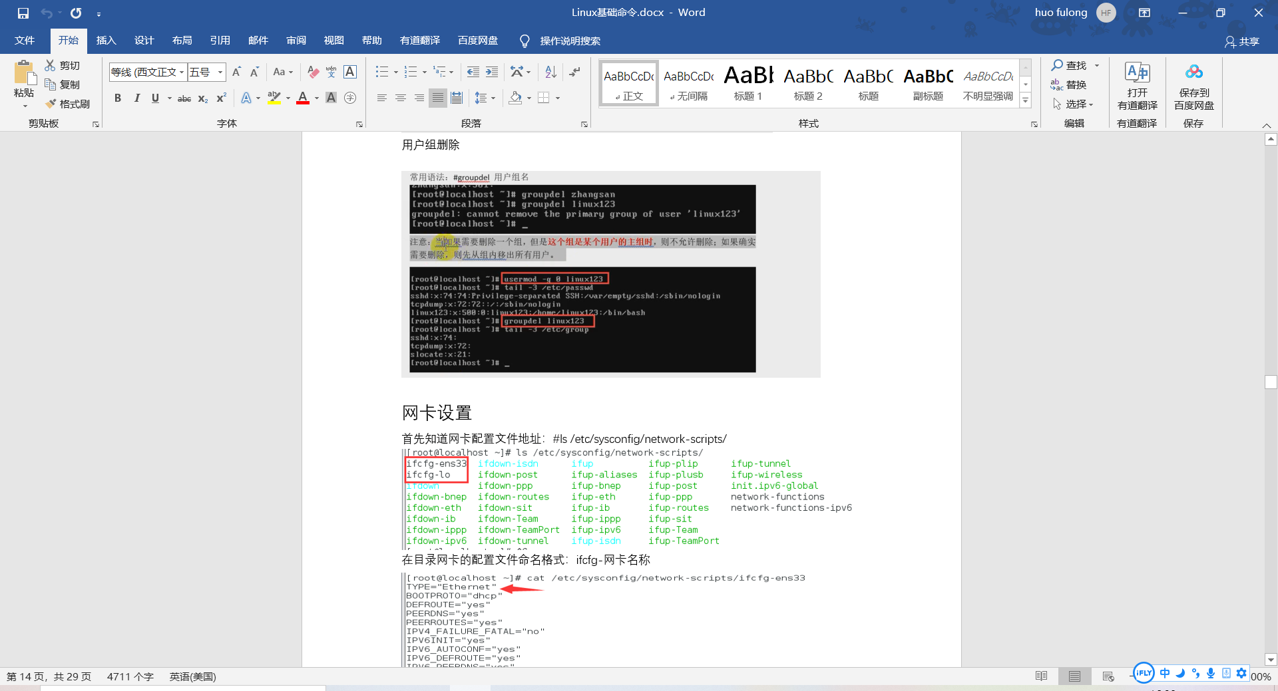Open the font name dropdown
The image size is (1278, 691).
pos(182,72)
